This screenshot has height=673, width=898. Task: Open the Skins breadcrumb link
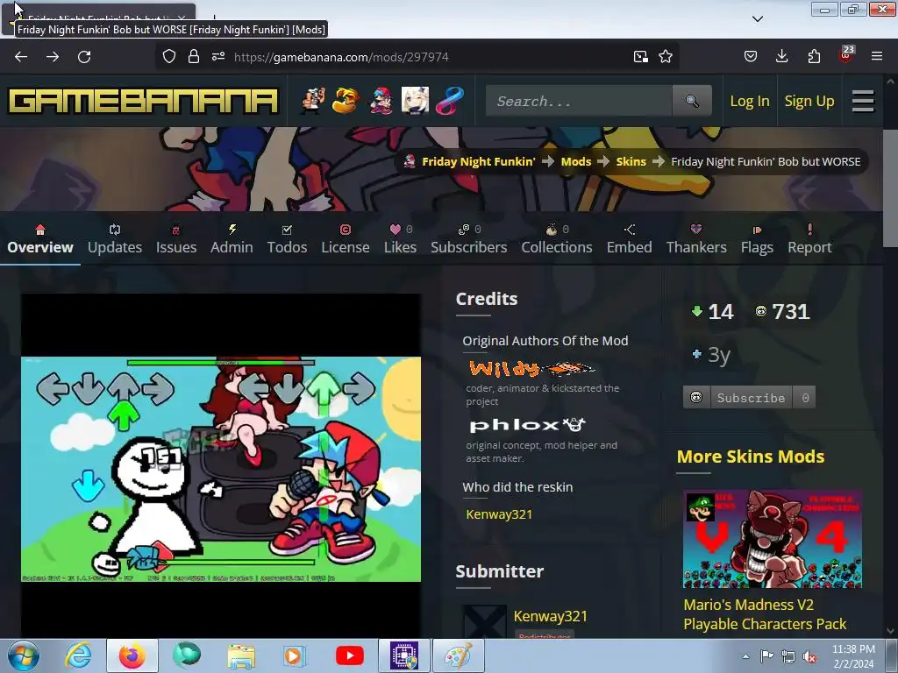pyautogui.click(x=631, y=161)
